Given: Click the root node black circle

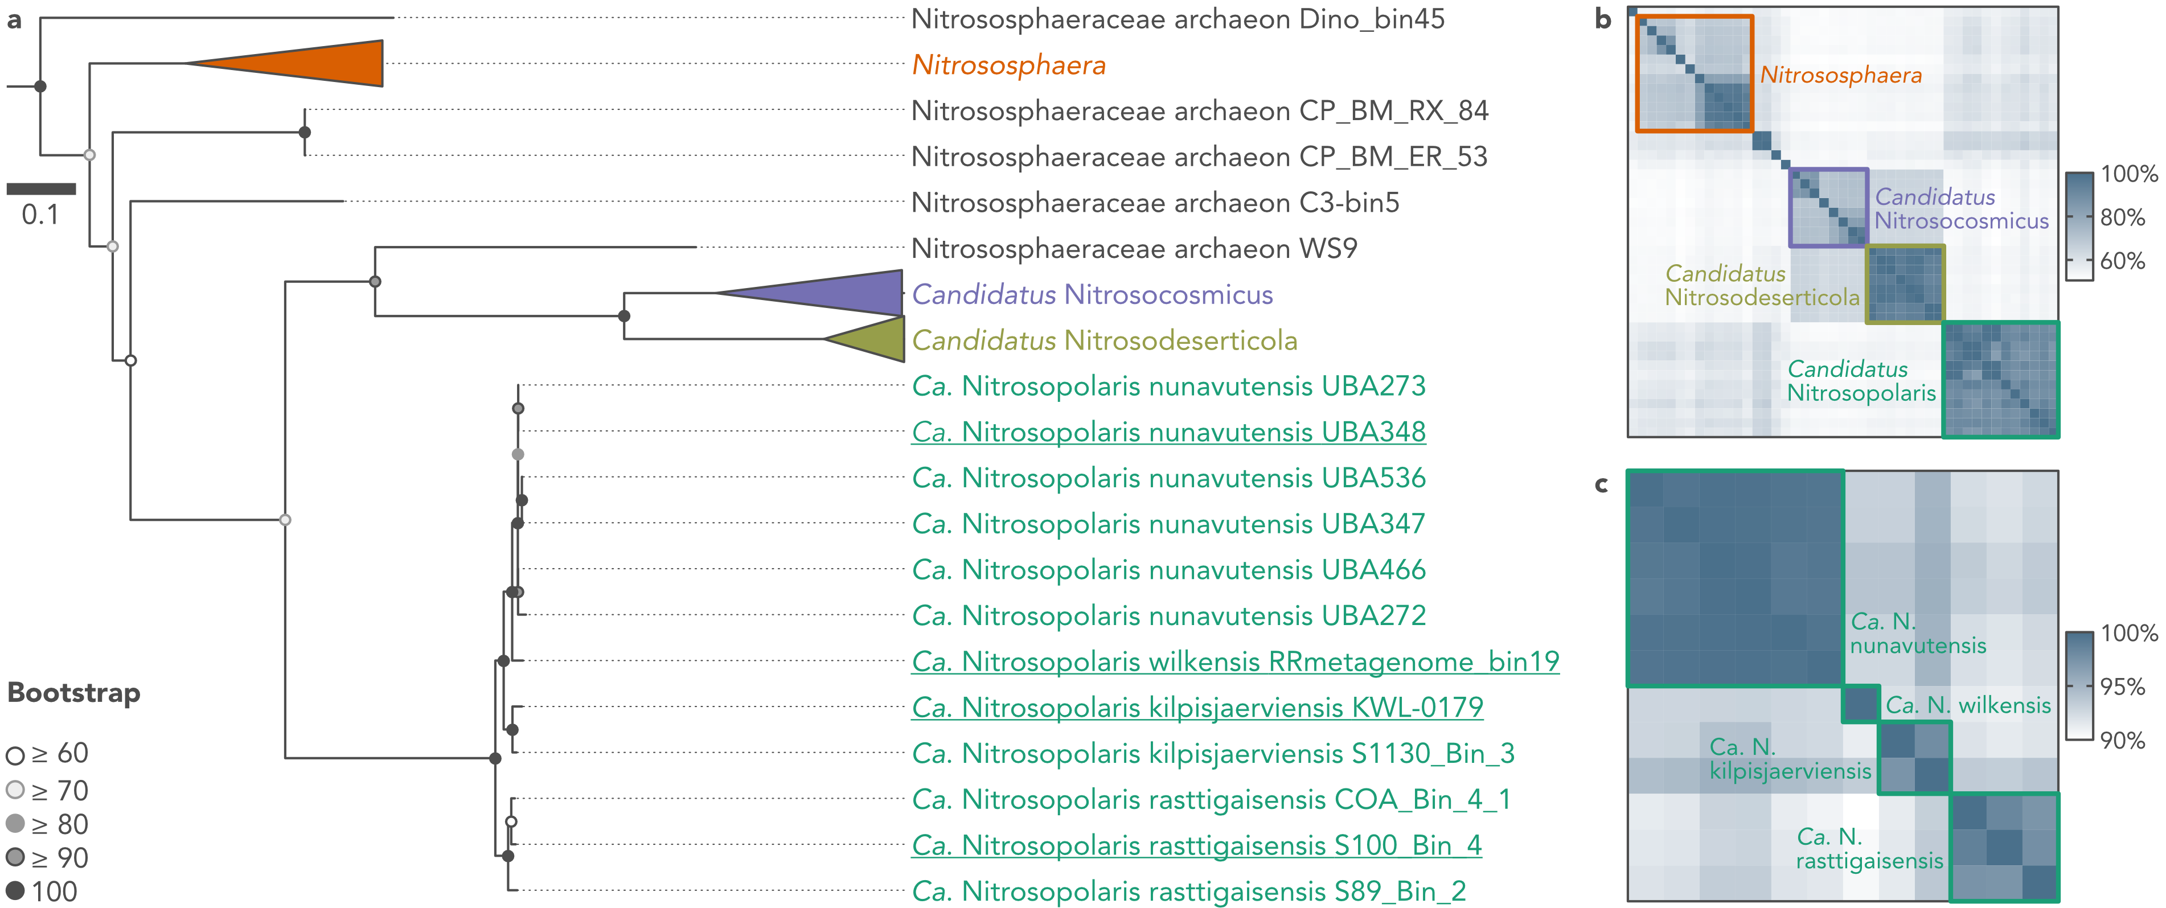Looking at the screenshot, I should click(x=40, y=86).
